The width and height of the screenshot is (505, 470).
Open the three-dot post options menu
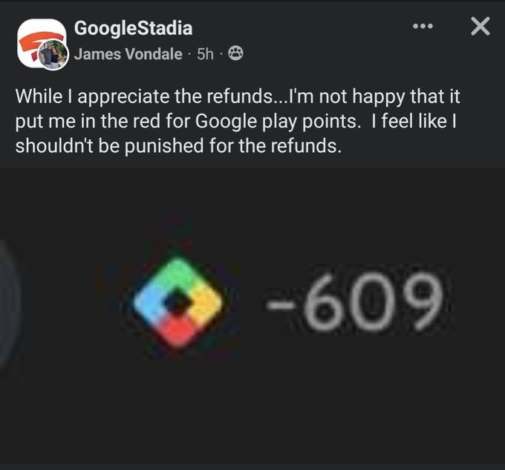coord(423,26)
